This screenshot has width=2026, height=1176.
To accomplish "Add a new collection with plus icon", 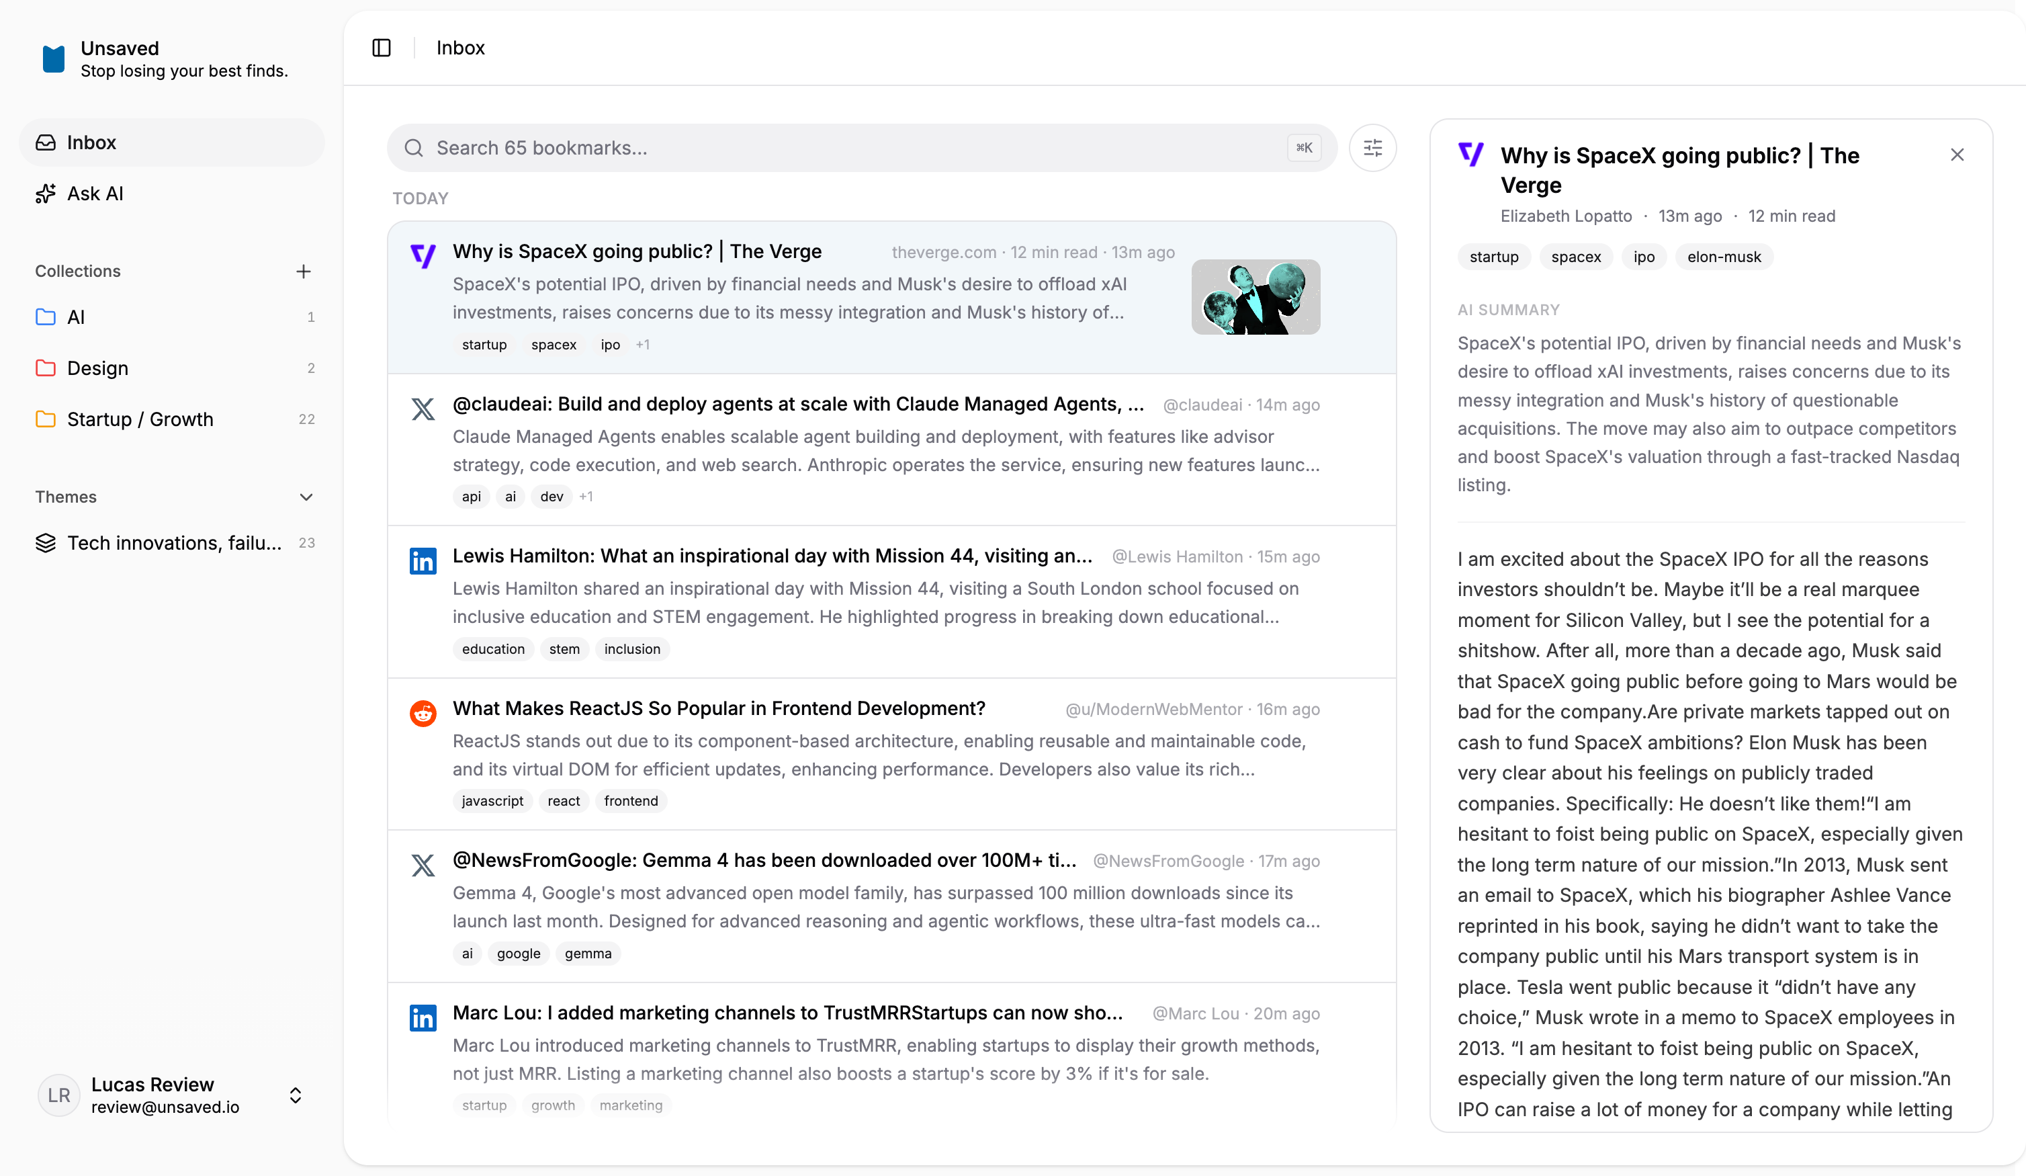I will pyautogui.click(x=303, y=271).
